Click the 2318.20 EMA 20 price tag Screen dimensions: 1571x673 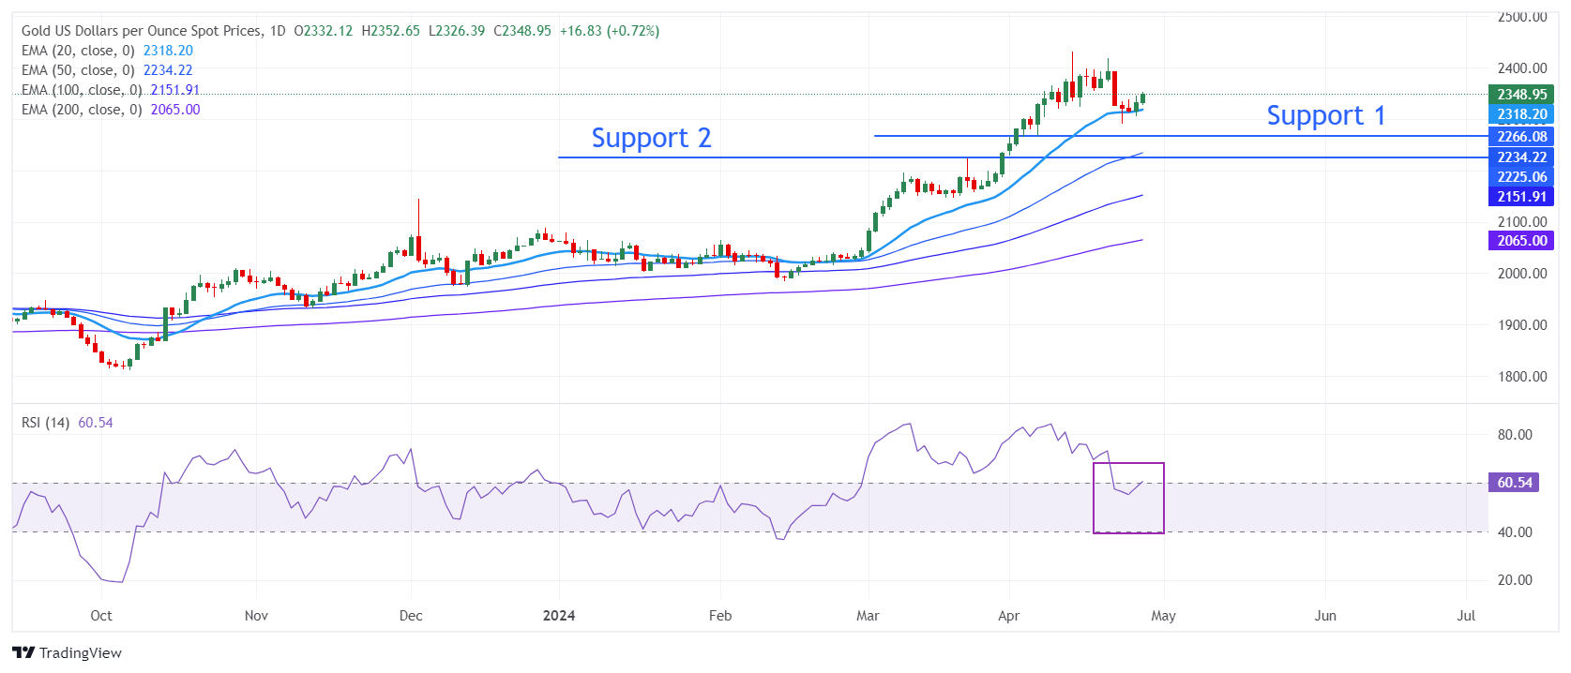[x=1520, y=114]
